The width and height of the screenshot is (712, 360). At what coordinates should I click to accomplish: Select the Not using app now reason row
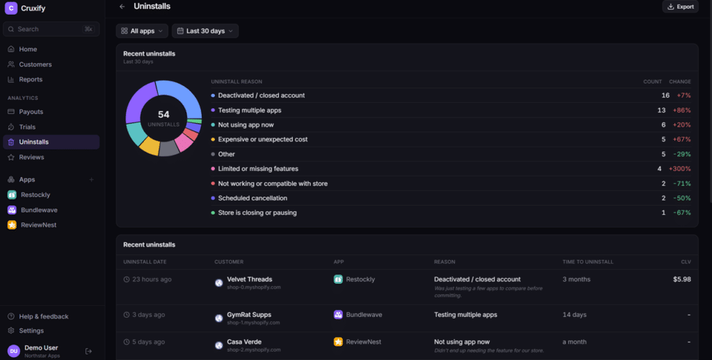451,125
